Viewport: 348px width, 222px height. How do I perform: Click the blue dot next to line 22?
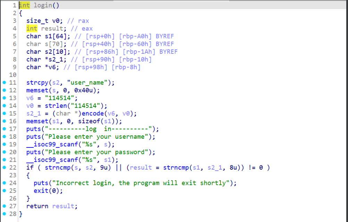click(4, 168)
